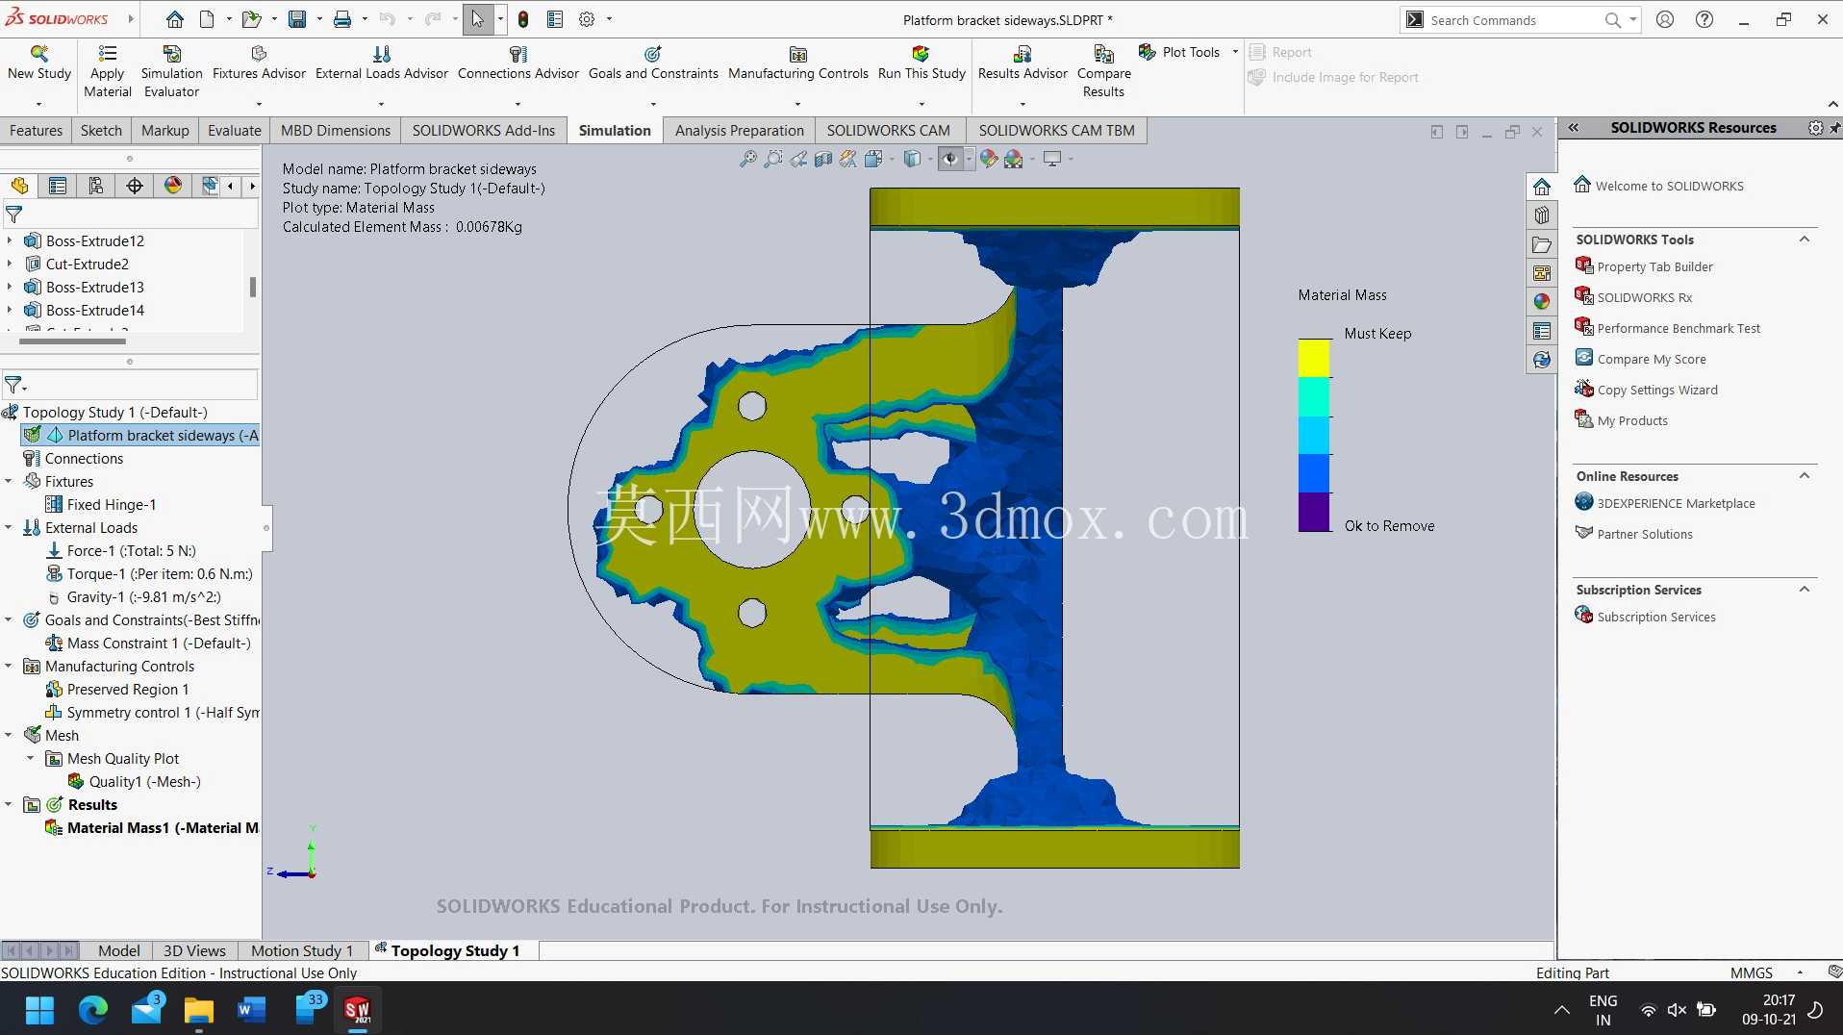Click the Display Style cube icon
Image resolution: width=1843 pixels, height=1035 pixels.
pyautogui.click(x=912, y=159)
